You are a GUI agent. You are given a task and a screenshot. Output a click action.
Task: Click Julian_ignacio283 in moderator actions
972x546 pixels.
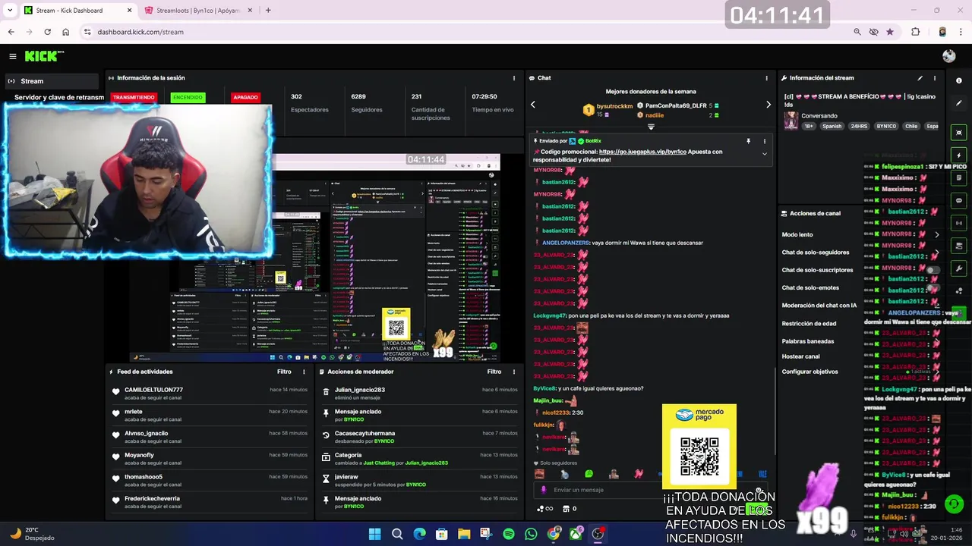(360, 390)
